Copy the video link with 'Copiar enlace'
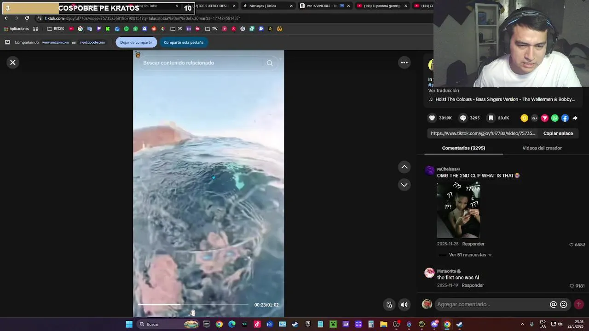Image resolution: width=589 pixels, height=331 pixels. (x=558, y=133)
